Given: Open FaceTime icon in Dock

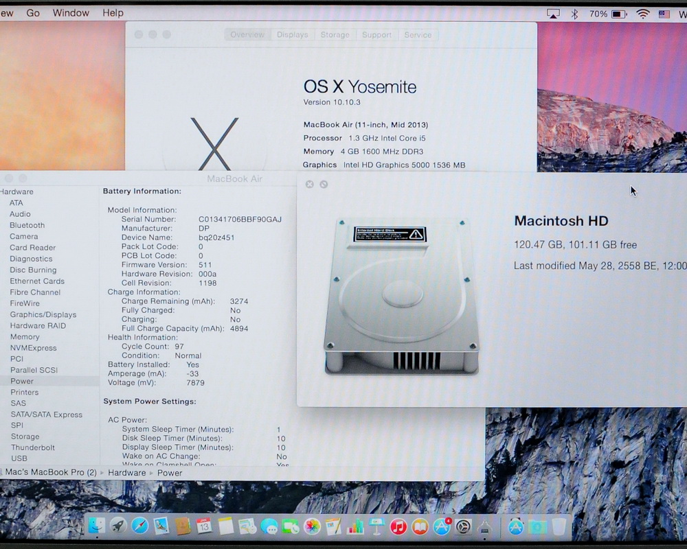Looking at the screenshot, I should (x=290, y=526).
